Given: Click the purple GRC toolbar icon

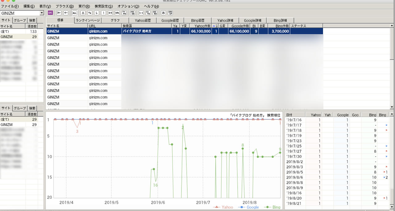Looking at the screenshot, I should [x=50, y=13].
